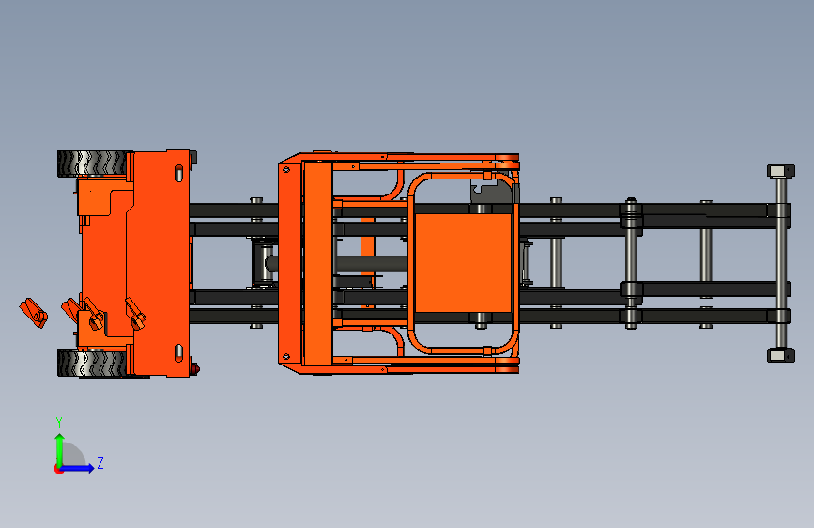This screenshot has width=814, height=528.
Task: Click the blue Z axis arrow of the triad
Action: pyautogui.click(x=77, y=468)
